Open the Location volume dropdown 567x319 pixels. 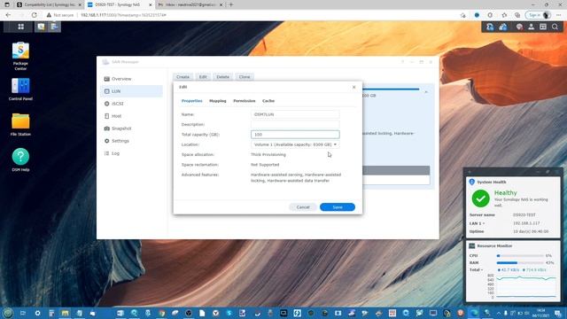coord(295,144)
